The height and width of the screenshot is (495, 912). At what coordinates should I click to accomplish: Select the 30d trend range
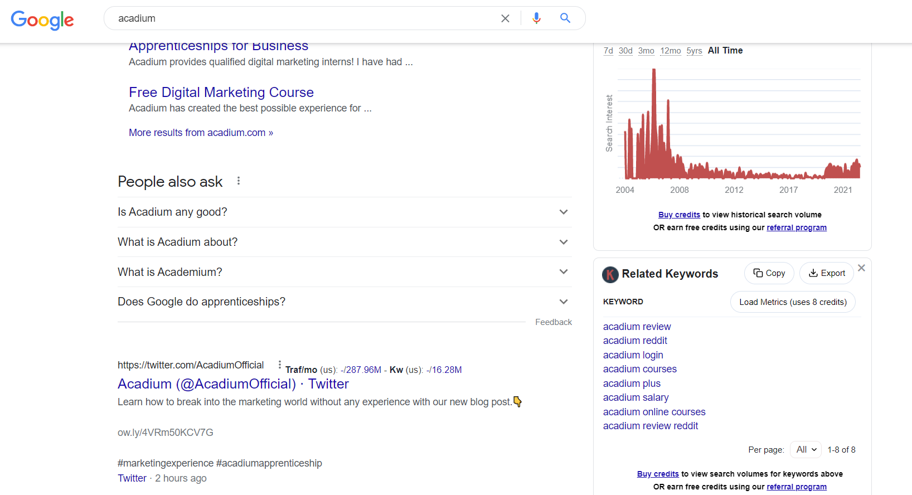pyautogui.click(x=625, y=51)
